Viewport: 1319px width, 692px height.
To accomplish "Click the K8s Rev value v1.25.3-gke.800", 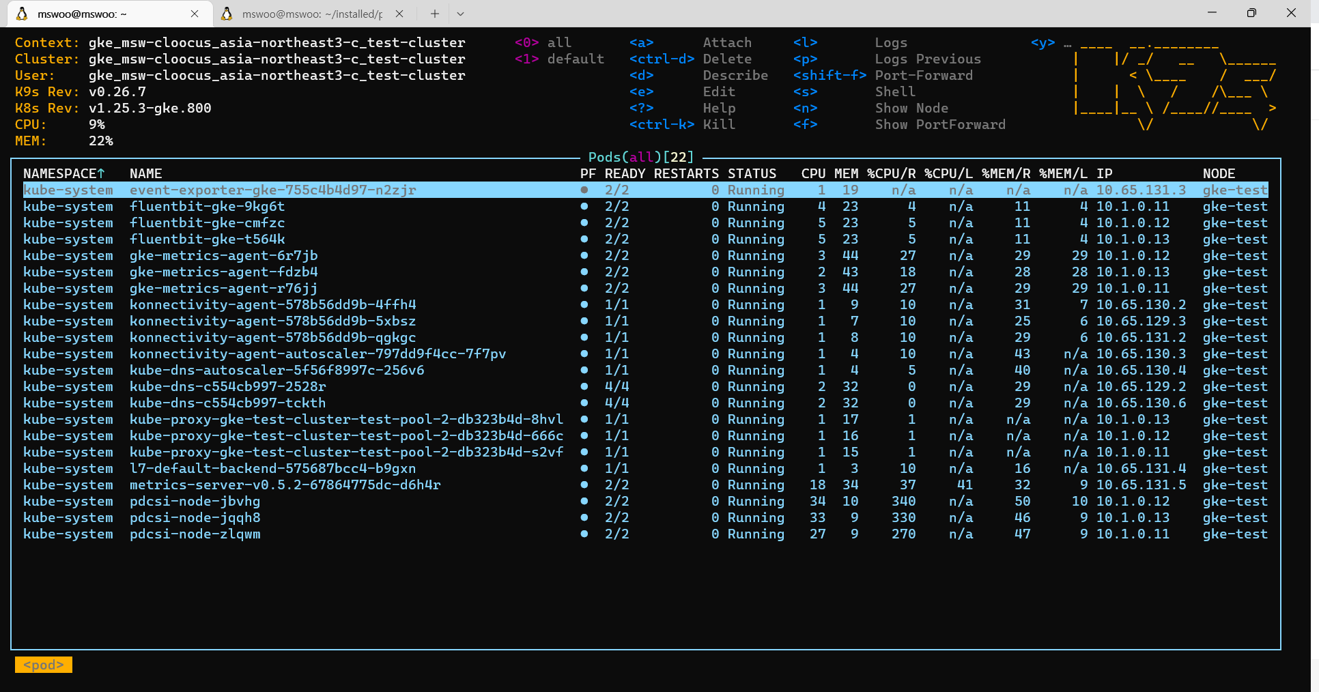I will 150,108.
